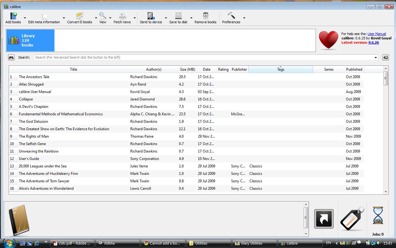The width and height of the screenshot is (396, 248).
Task: Click Switch between windows quick launch icon
Action: tap(30, 243)
